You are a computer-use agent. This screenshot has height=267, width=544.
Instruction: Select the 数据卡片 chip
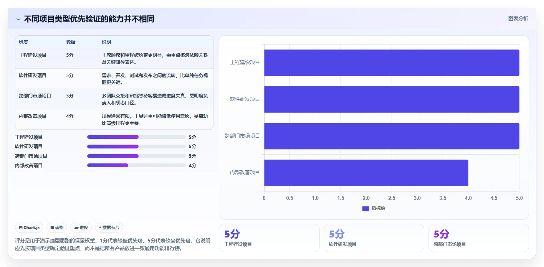click(109, 227)
